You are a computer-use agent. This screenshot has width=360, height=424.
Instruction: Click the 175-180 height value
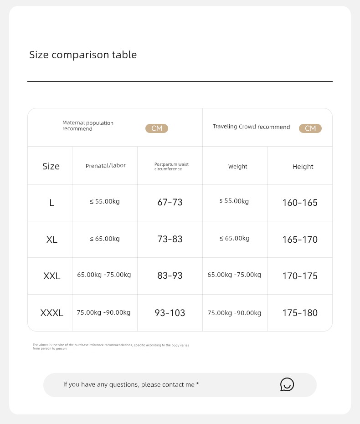[x=300, y=313]
